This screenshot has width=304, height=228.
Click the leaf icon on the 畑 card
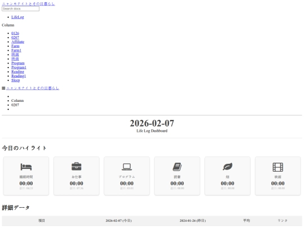pos(227,167)
